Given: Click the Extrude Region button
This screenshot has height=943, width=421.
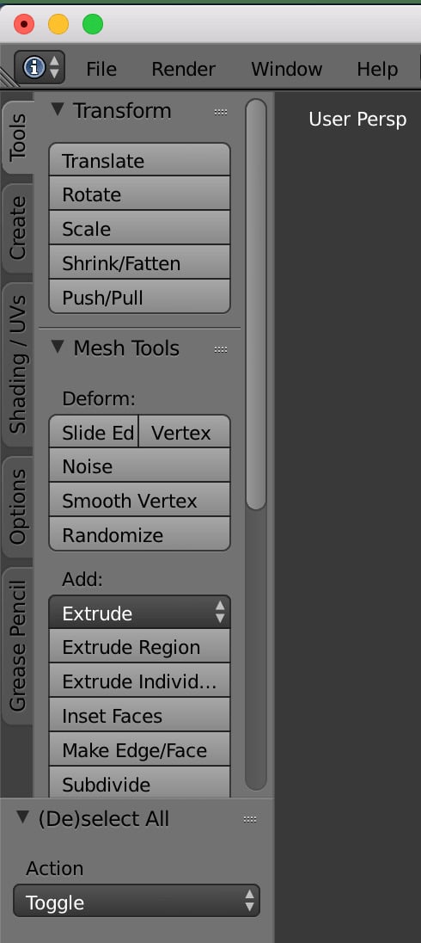Looking at the screenshot, I should coord(139,646).
